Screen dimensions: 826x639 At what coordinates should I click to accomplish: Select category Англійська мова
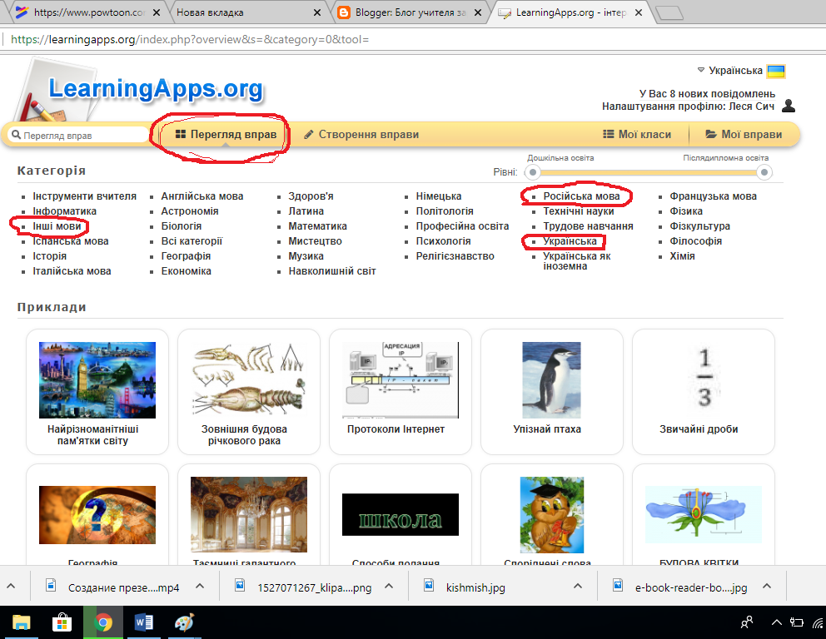tap(202, 196)
